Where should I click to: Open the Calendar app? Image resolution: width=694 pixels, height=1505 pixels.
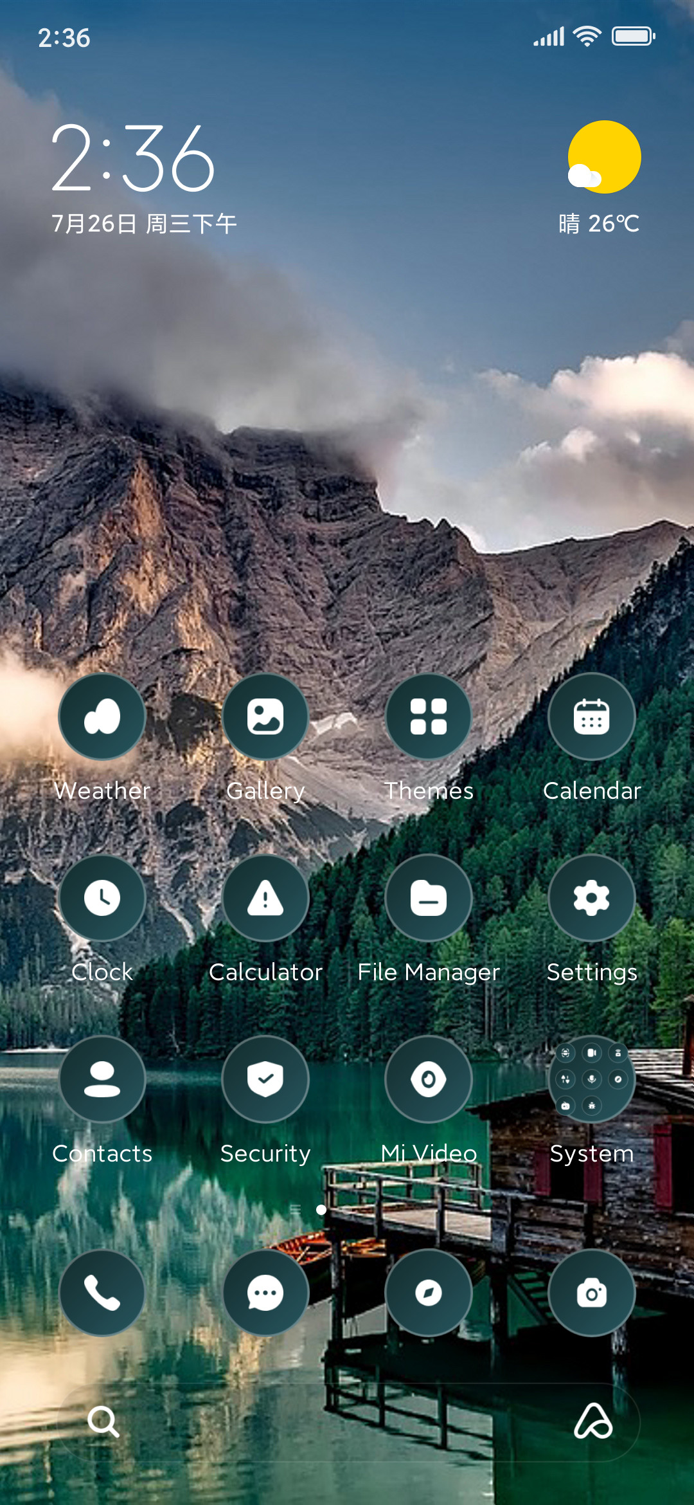click(x=592, y=716)
